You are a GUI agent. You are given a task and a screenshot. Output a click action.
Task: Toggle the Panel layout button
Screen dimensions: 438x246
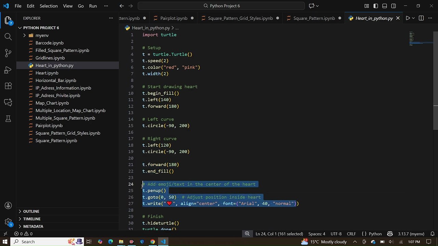[385, 6]
